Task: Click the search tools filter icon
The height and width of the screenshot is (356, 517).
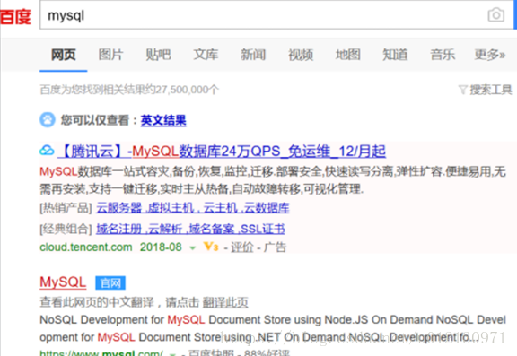Action: [463, 90]
